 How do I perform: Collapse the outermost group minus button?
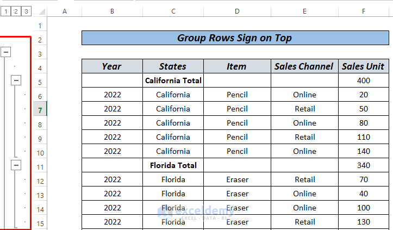[6, 52]
